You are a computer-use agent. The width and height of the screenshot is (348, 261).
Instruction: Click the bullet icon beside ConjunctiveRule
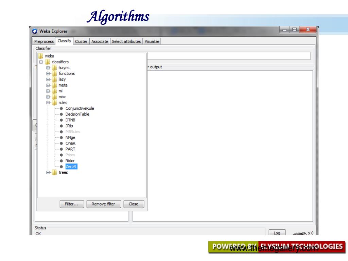[62, 108]
